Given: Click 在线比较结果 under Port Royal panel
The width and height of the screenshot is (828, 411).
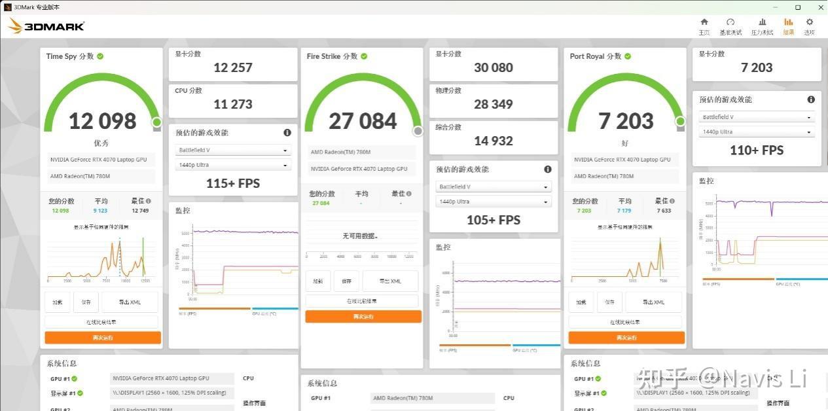Looking at the screenshot, I should 626,322.
